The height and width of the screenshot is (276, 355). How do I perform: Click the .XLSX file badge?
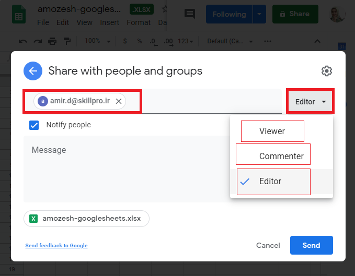pyautogui.click(x=142, y=9)
